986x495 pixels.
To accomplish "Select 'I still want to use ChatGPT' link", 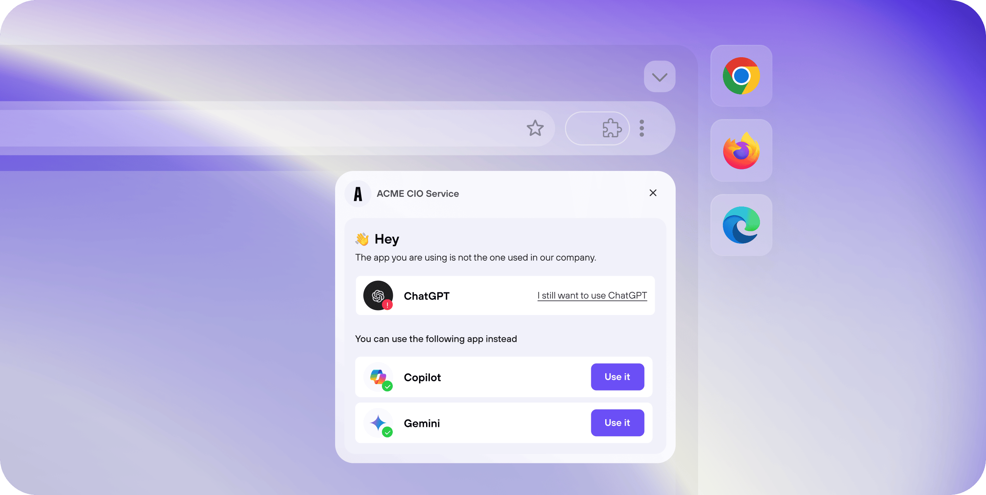I will coord(592,295).
